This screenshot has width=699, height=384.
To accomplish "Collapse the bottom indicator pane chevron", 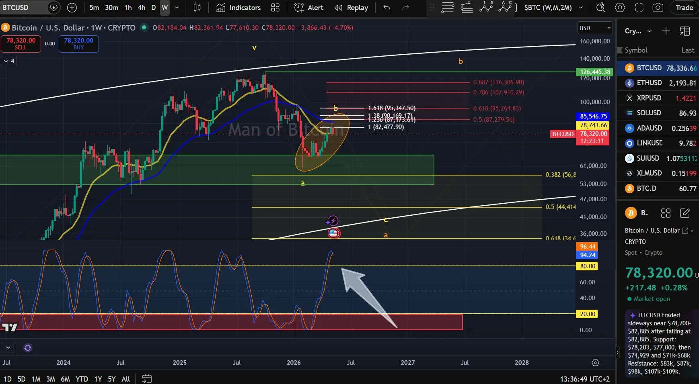I will click(8, 347).
